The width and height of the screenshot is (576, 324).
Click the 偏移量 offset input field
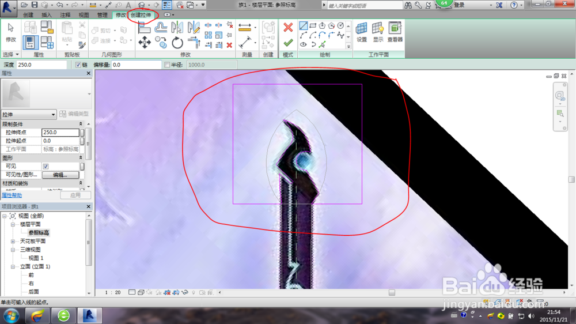(137, 65)
